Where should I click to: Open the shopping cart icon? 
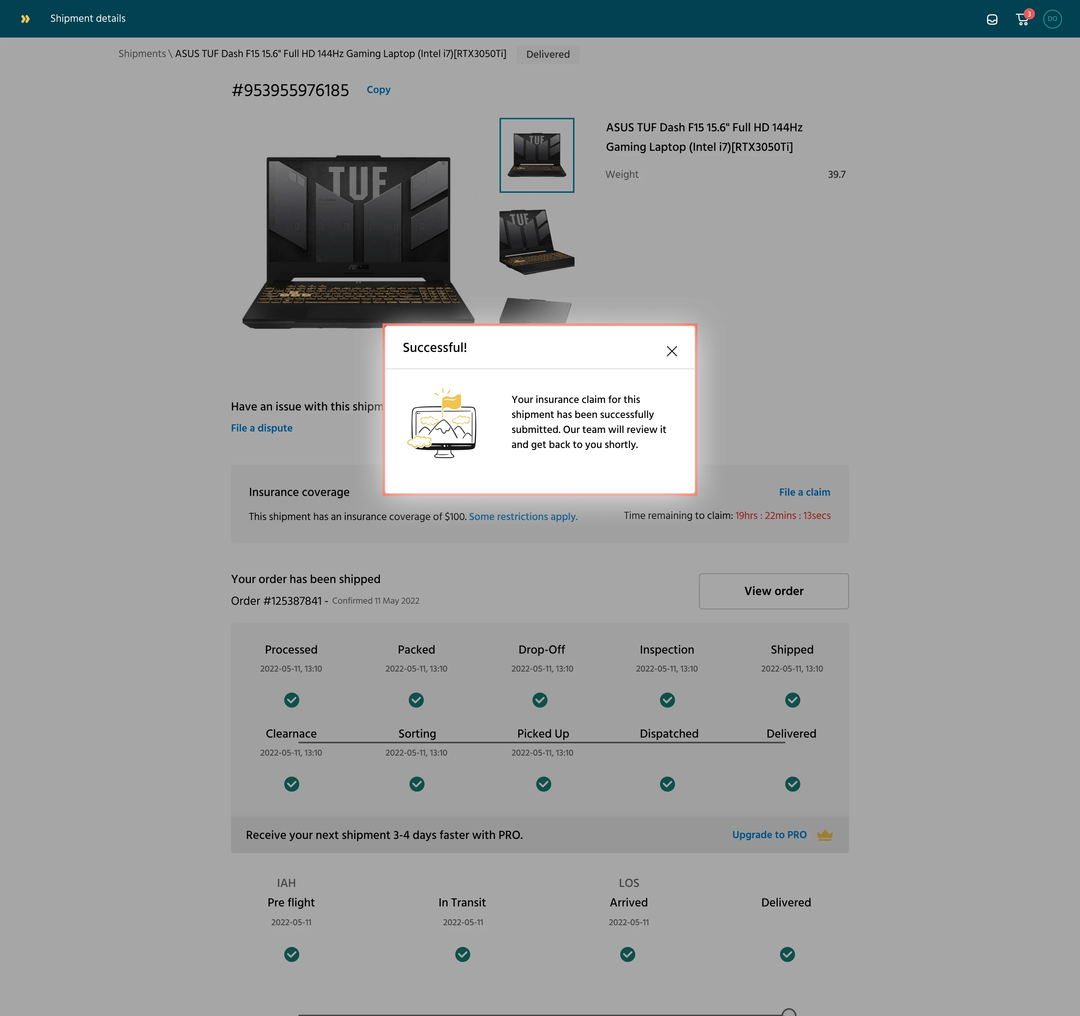pyautogui.click(x=1022, y=20)
